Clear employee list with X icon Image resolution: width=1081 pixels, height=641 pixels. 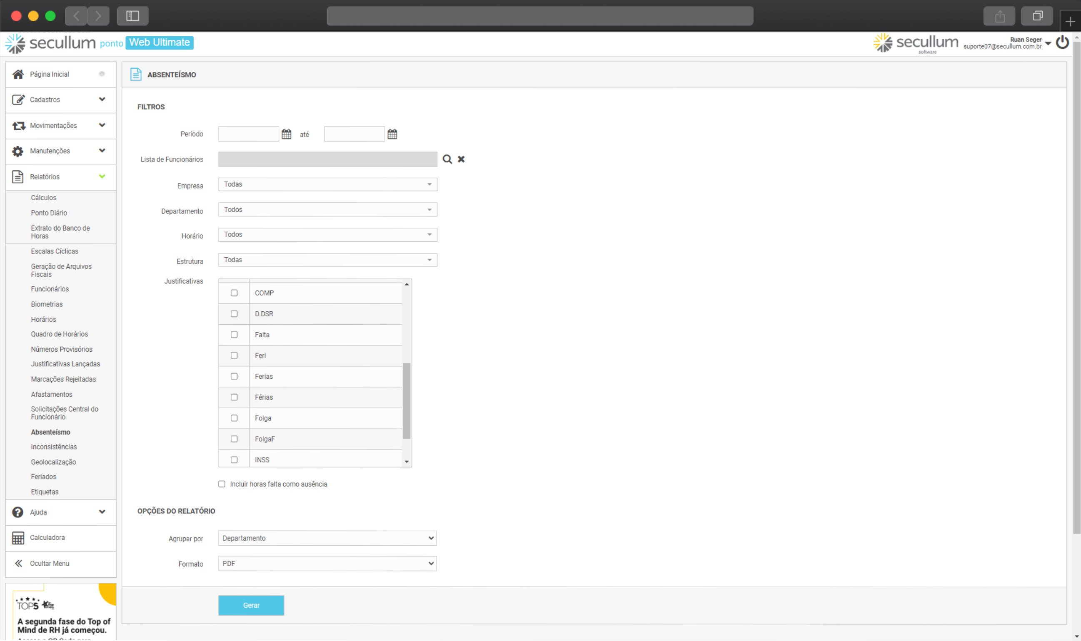click(461, 159)
